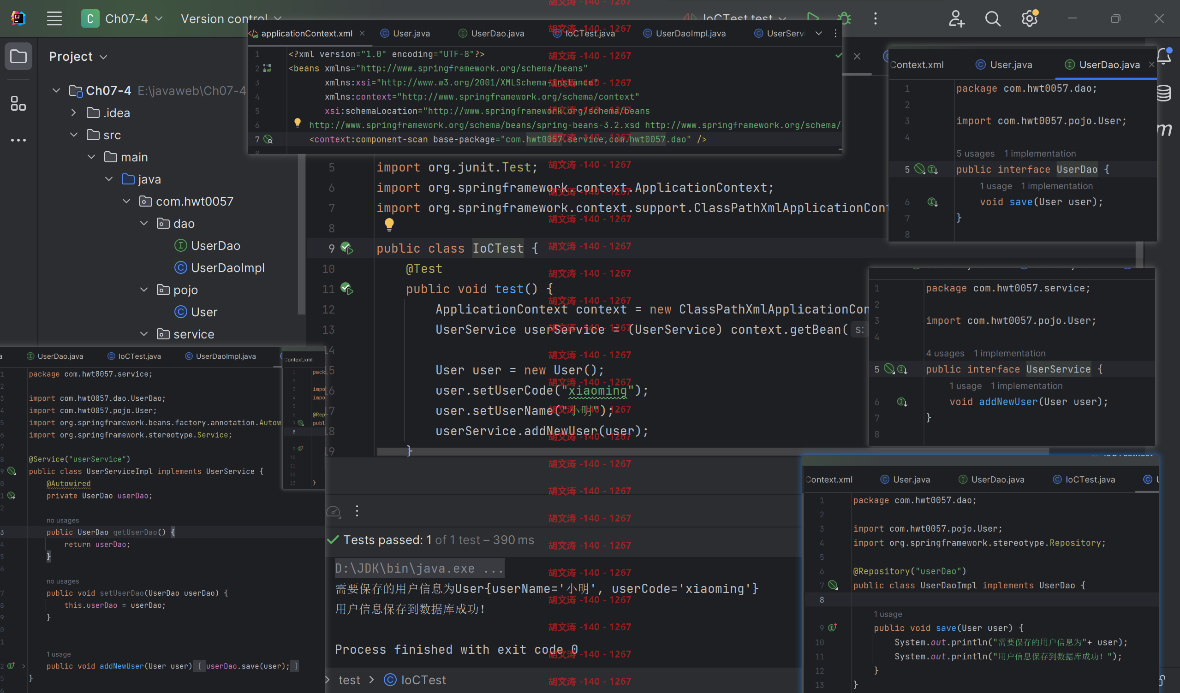Close the applicationContext.xml tab

(362, 33)
